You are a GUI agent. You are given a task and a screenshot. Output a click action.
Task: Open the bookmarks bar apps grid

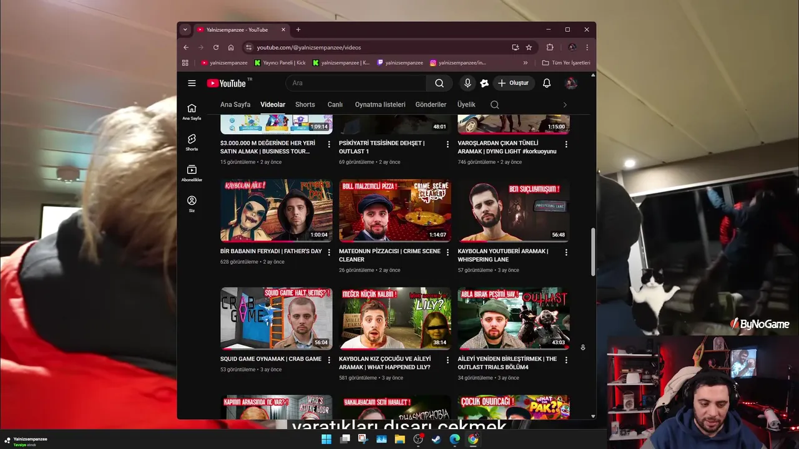click(x=185, y=62)
